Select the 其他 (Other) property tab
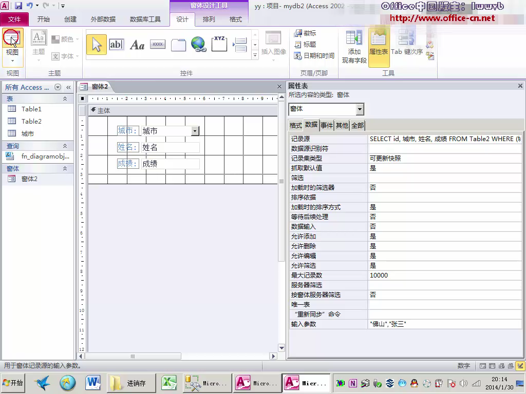The width and height of the screenshot is (526, 394). click(x=342, y=125)
